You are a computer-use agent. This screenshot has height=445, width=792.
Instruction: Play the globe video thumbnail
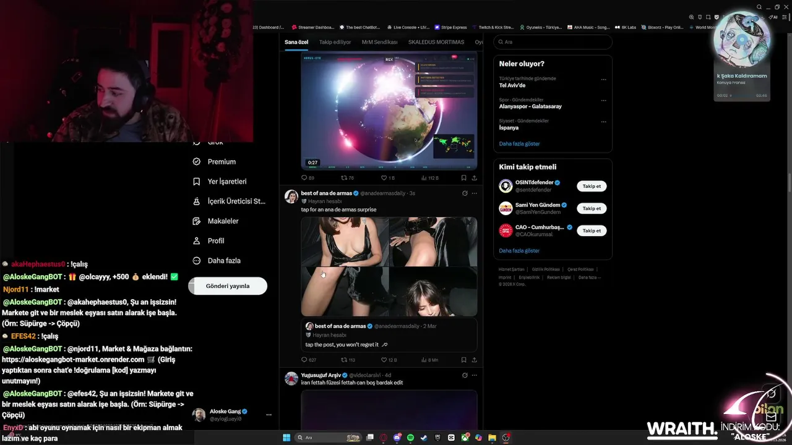click(x=389, y=111)
